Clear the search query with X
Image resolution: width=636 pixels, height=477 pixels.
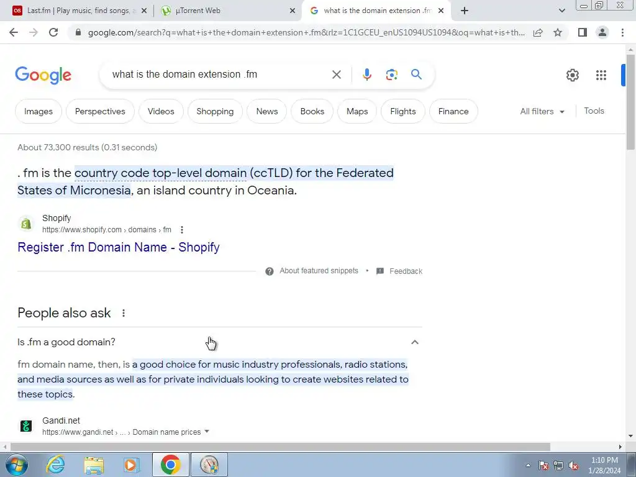(336, 75)
